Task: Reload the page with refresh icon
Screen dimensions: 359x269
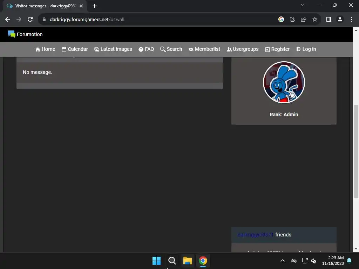Action: [x=30, y=20]
